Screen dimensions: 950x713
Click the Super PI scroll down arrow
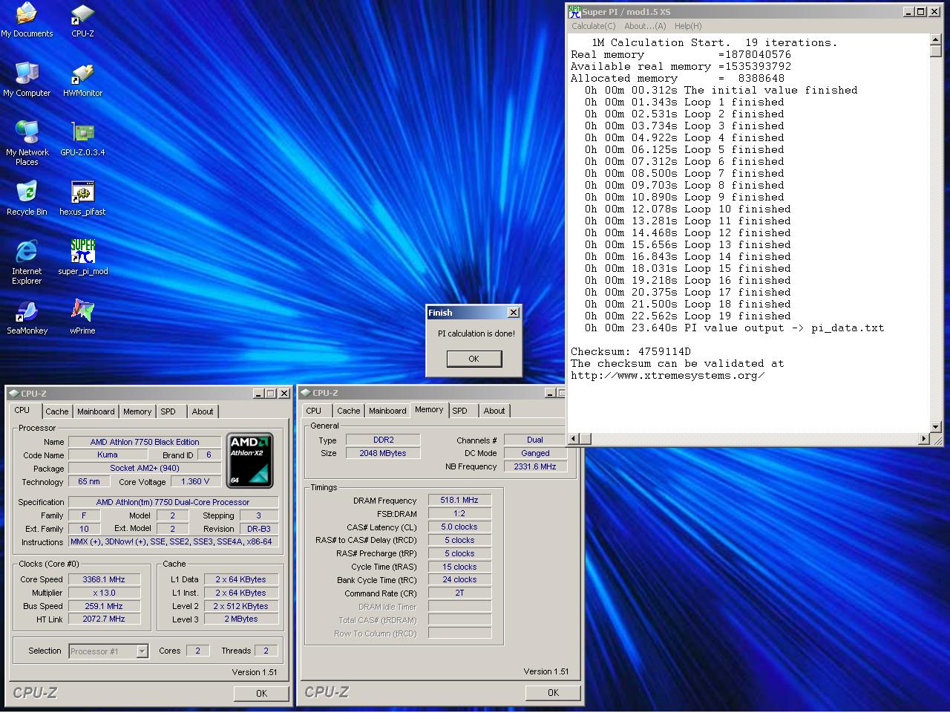(x=936, y=426)
